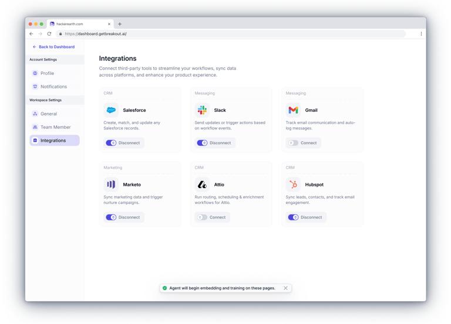Open the General workspace settings

coord(55,114)
